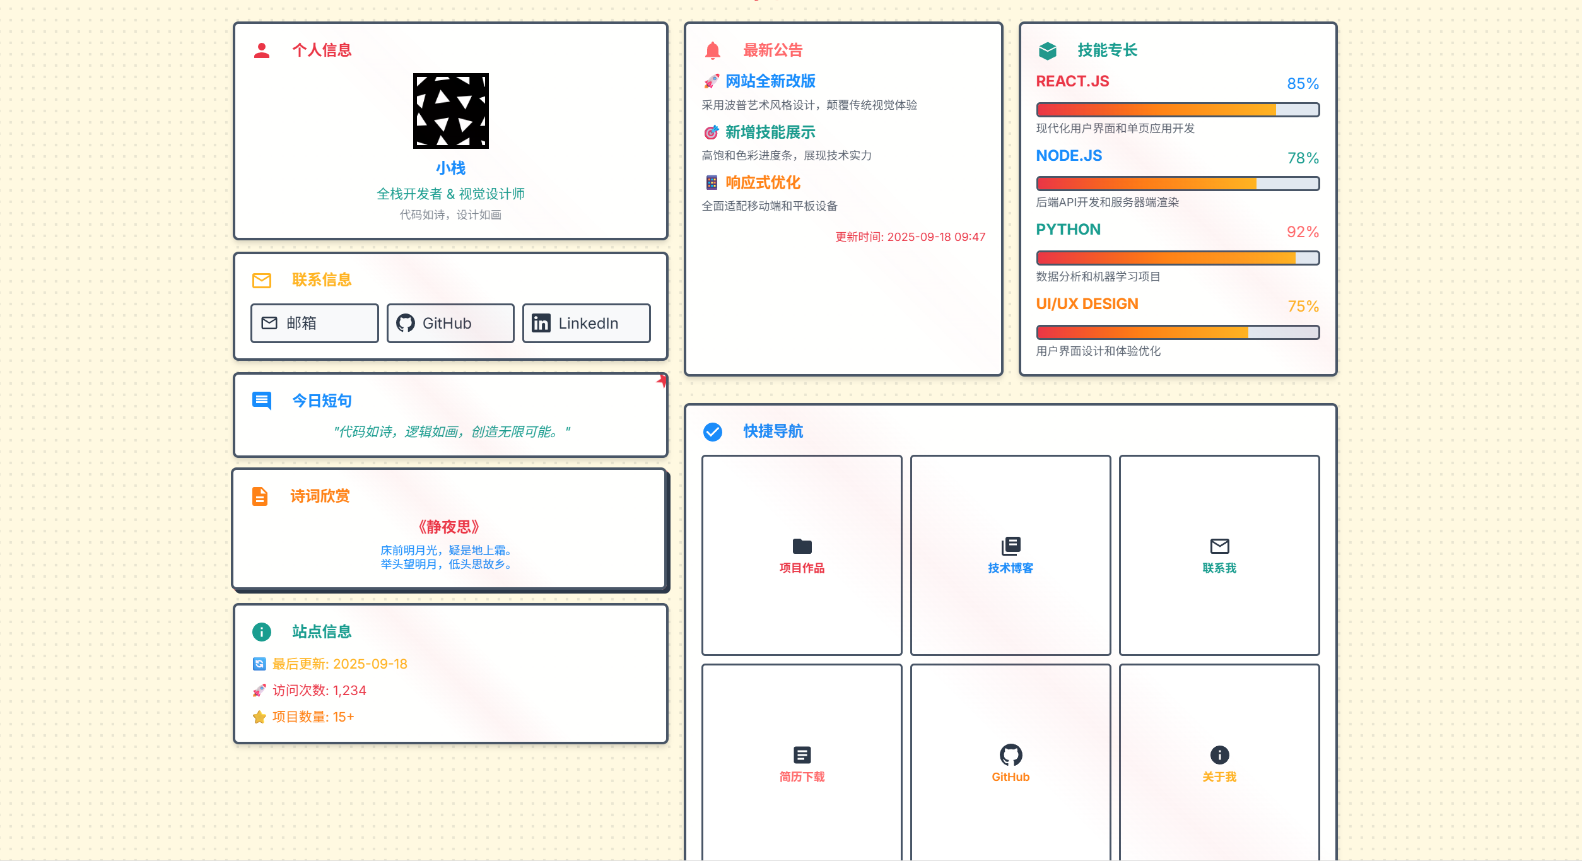Screen dimensions: 1582x861
Task: Click the document icon next to 诗词欣赏
Action: pos(260,496)
